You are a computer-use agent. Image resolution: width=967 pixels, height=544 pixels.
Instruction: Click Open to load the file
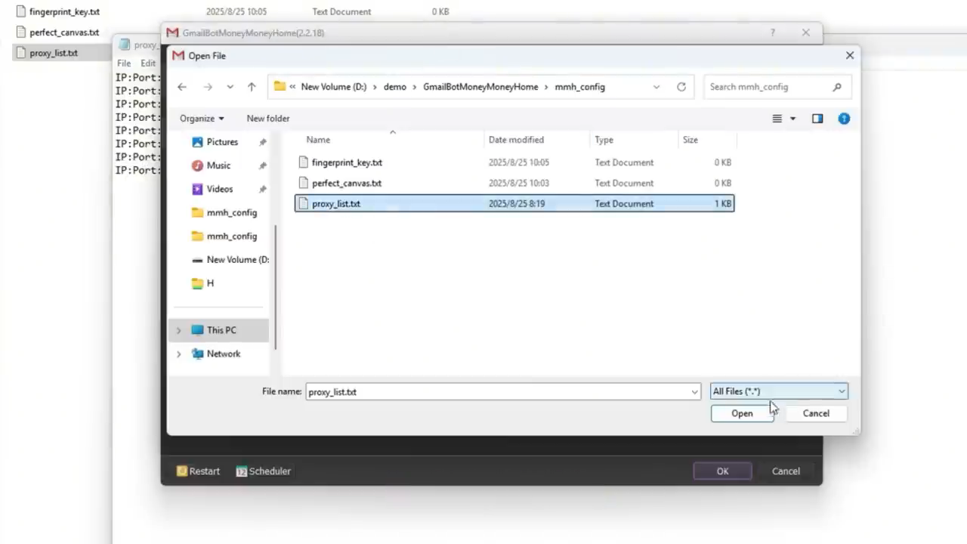click(742, 413)
